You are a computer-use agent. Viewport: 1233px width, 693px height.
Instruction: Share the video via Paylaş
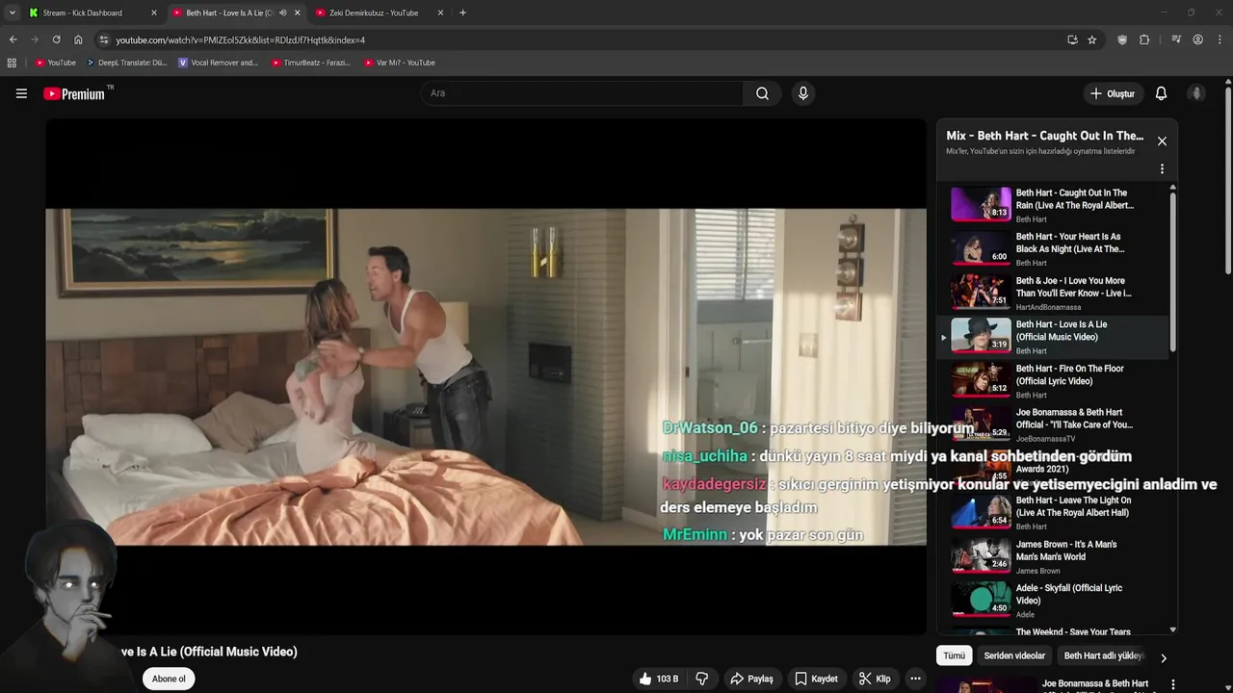751,679
